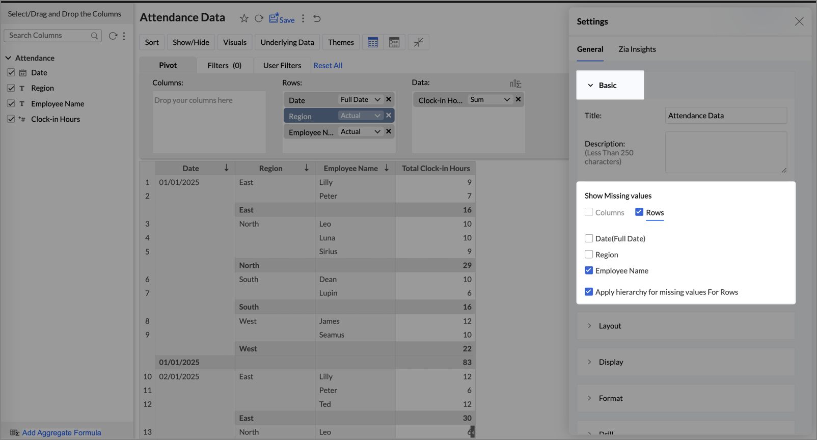817x440 pixels.
Task: Click the undo arrow icon
Action: (x=317, y=18)
